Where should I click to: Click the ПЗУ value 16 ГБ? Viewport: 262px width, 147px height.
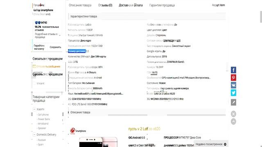155,73
